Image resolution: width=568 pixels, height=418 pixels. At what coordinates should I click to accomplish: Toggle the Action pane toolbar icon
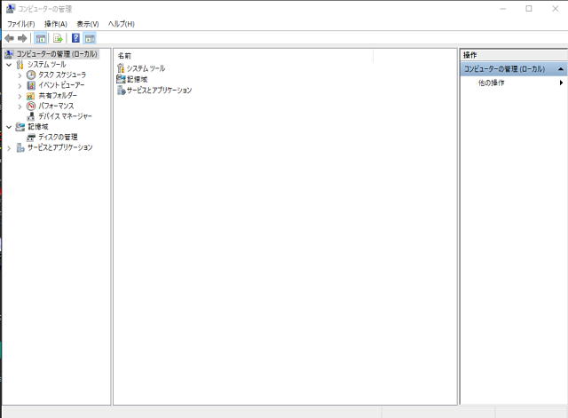(x=90, y=38)
